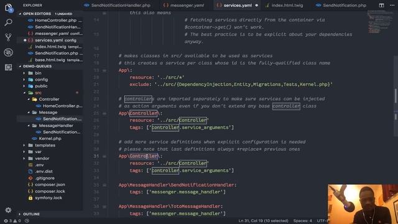Collapse the Controller folder
This screenshot has width=398, height=224.
point(29,100)
